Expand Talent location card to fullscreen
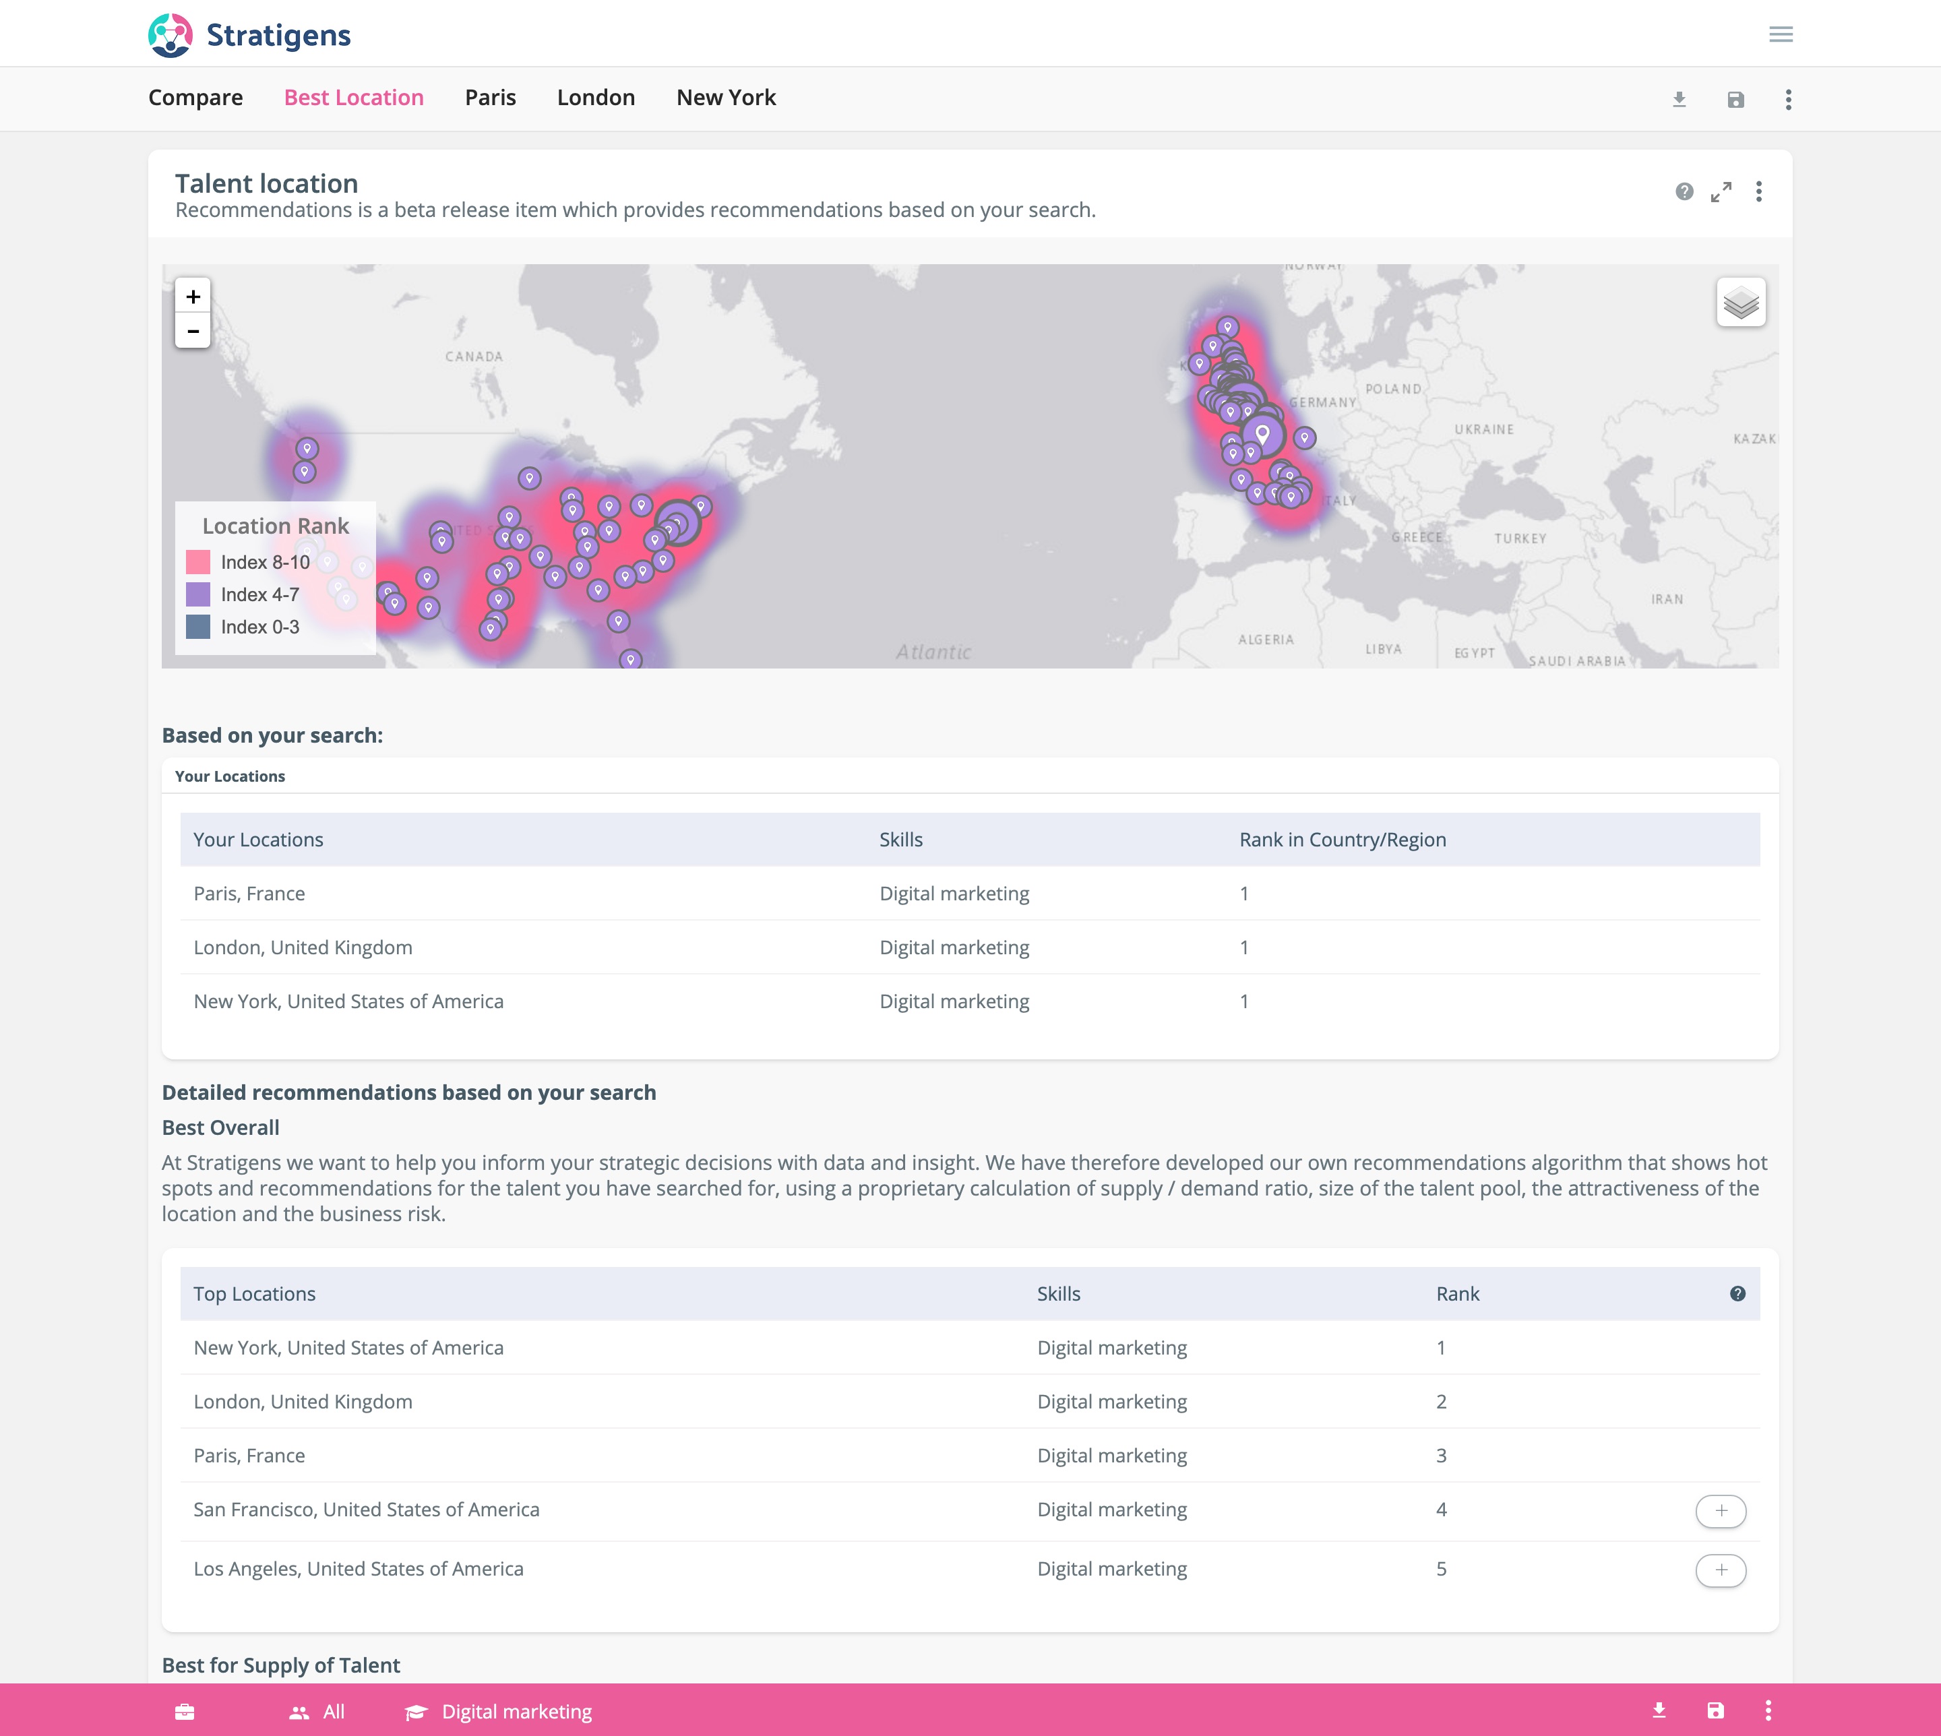The height and width of the screenshot is (1736, 1941). (1721, 191)
